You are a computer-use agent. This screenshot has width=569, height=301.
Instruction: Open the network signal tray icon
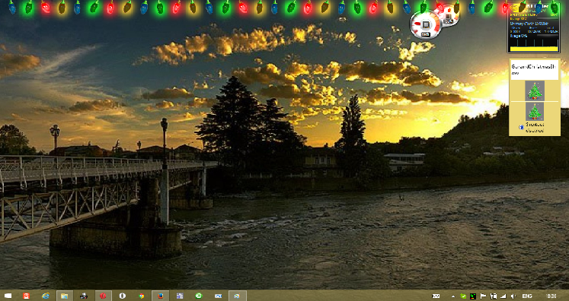(x=503, y=296)
